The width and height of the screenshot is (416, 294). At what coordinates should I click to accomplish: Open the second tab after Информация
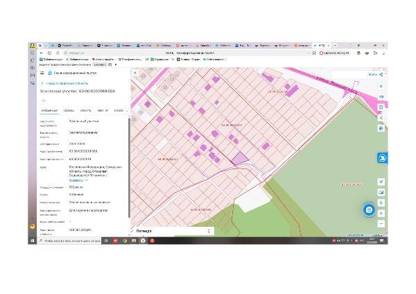coord(69,110)
